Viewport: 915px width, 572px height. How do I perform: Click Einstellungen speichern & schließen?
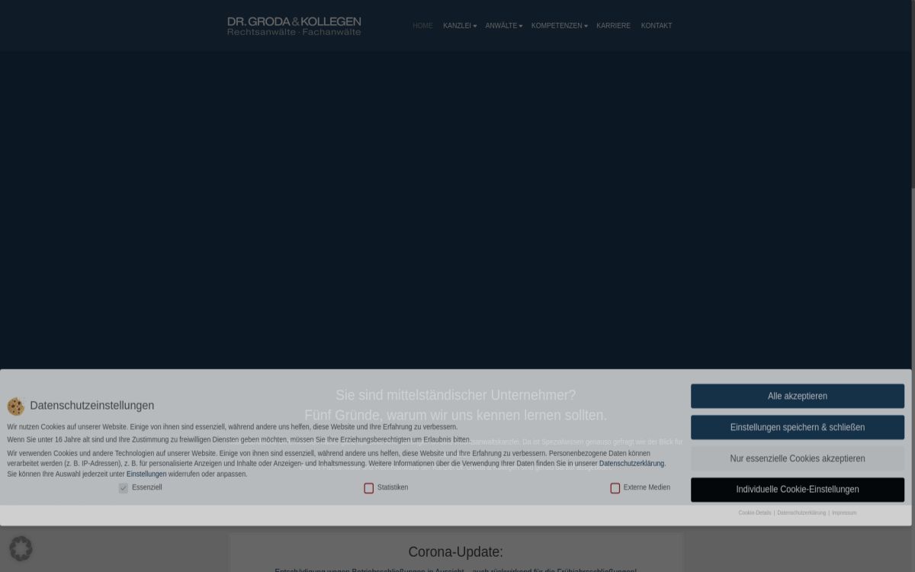(797, 427)
